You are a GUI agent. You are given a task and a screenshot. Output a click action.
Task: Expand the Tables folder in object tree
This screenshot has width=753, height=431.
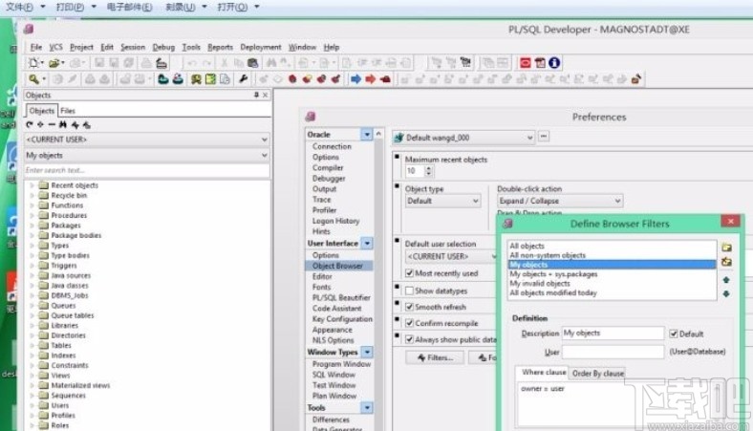point(32,346)
